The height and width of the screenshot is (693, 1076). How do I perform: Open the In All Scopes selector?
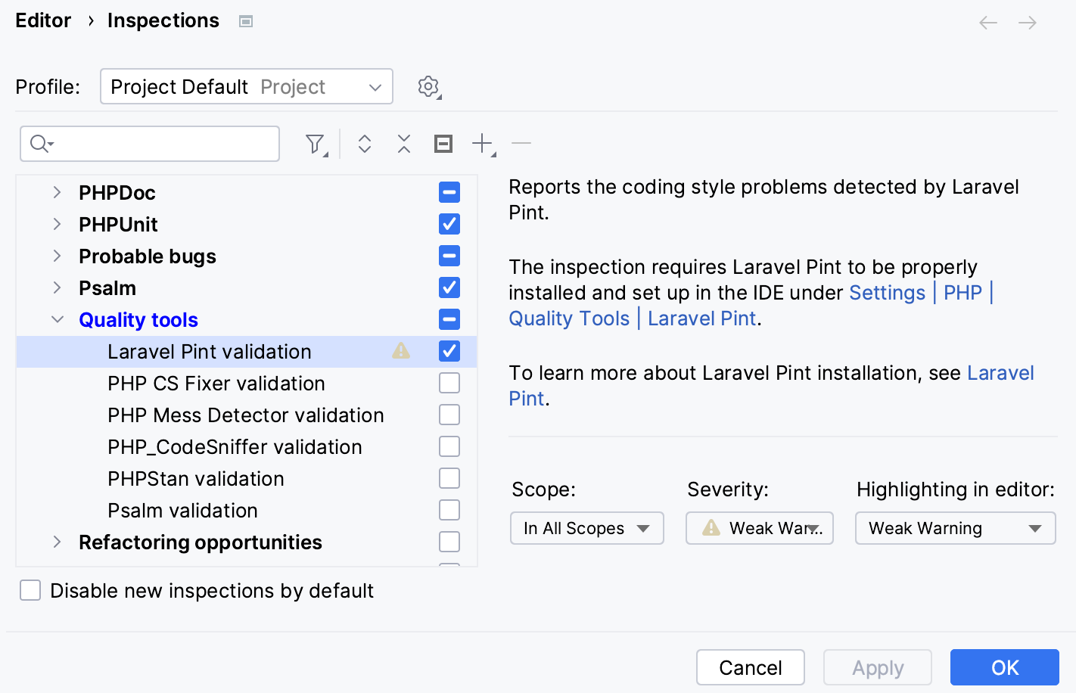[x=586, y=528]
